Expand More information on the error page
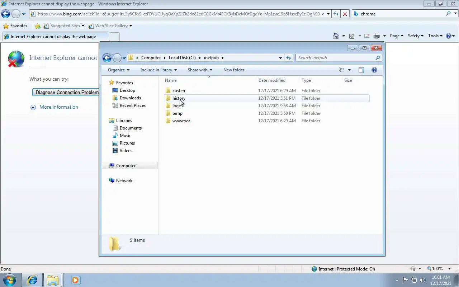This screenshot has height=287, width=459. tap(54, 107)
